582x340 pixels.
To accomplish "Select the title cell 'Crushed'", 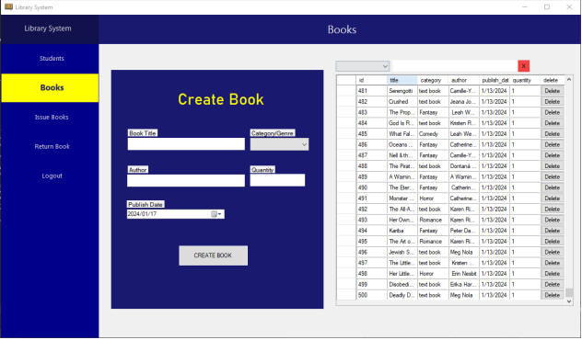I will 402,101.
